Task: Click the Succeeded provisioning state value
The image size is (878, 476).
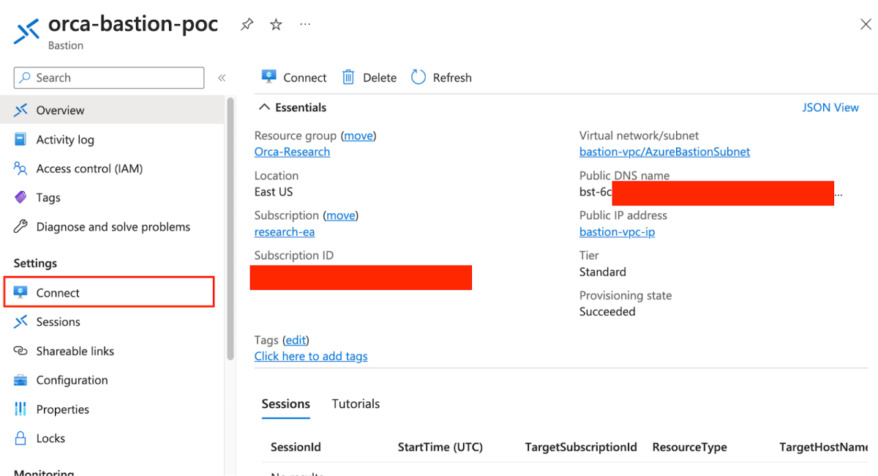Action: [x=607, y=312]
